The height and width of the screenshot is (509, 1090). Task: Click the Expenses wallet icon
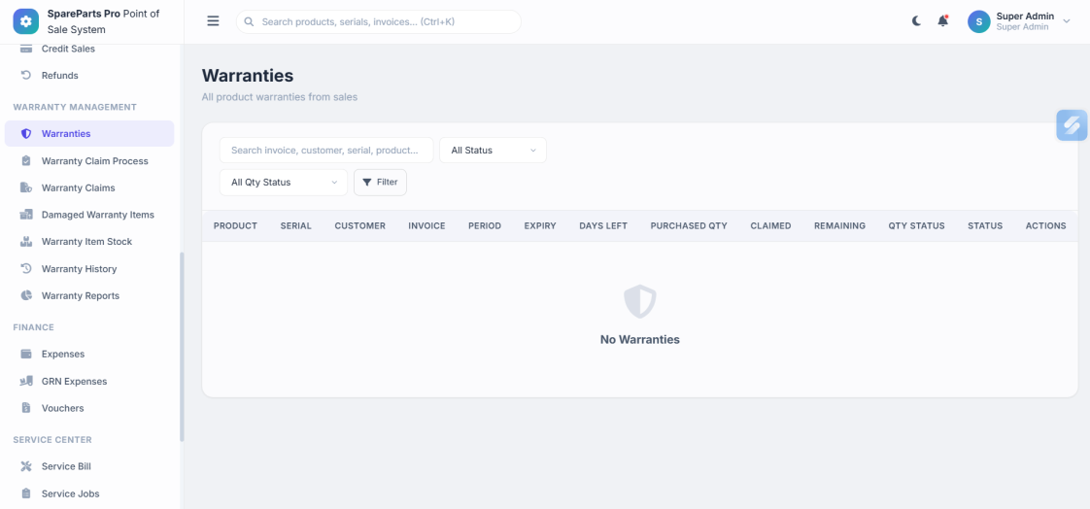click(26, 354)
